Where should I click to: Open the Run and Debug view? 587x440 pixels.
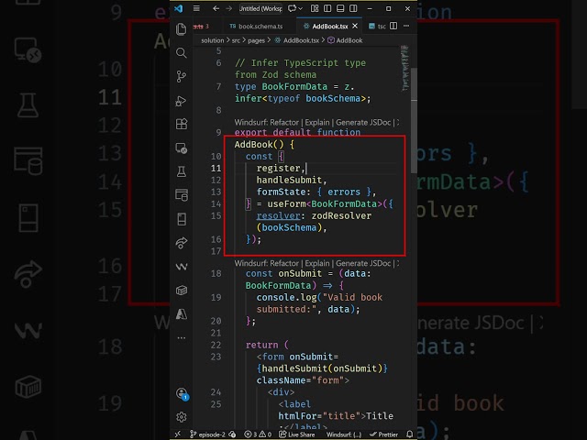pos(182,100)
